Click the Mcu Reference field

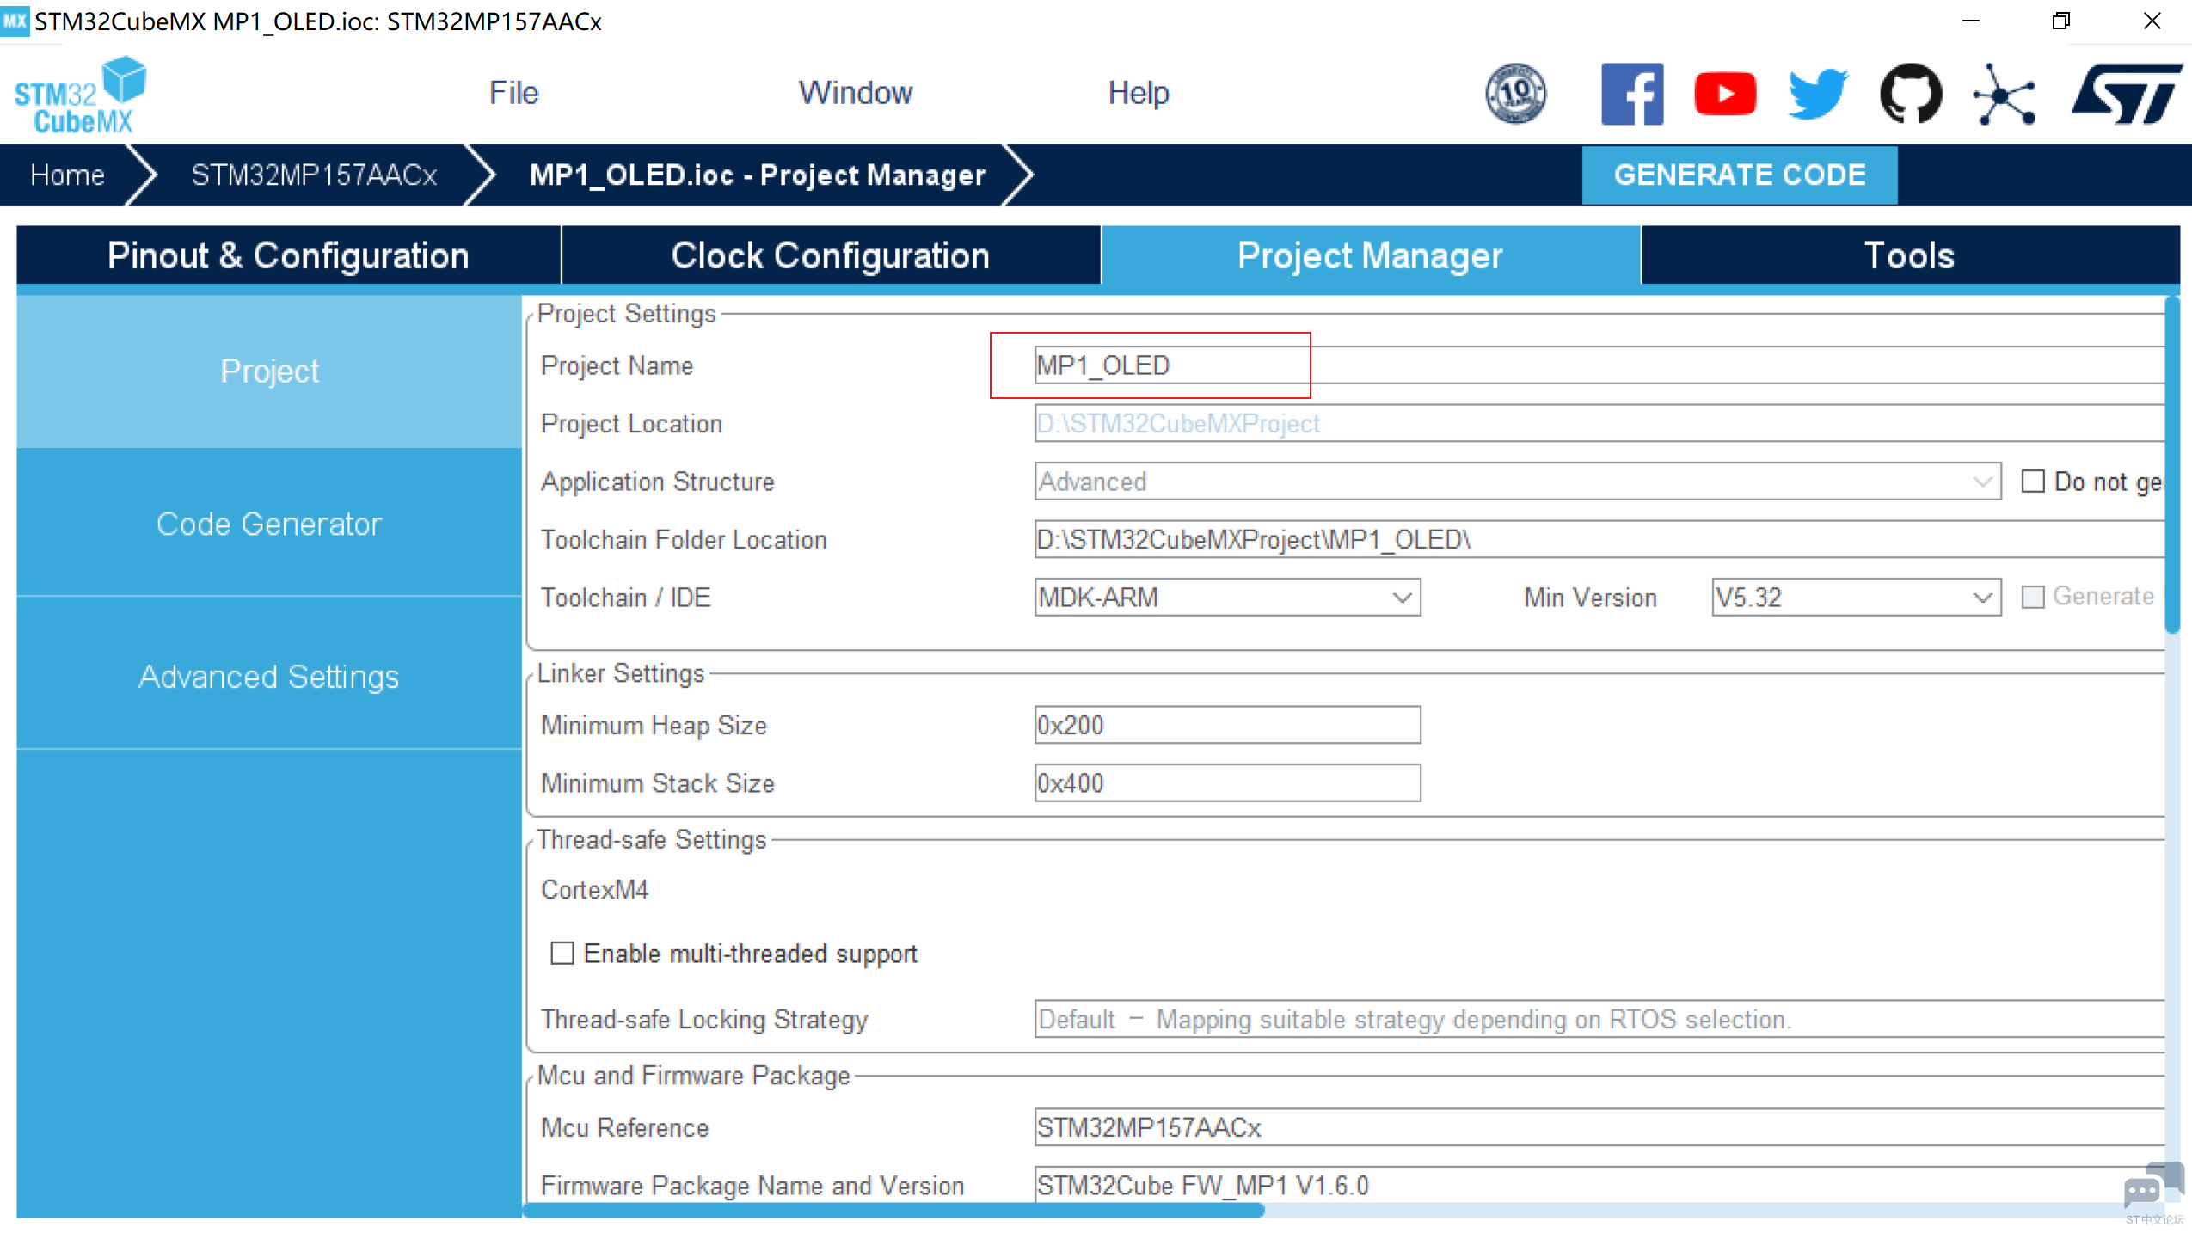pos(1599,1127)
